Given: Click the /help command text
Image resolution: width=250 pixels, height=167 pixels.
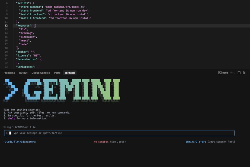Looking at the screenshot, I should pos(11,118).
